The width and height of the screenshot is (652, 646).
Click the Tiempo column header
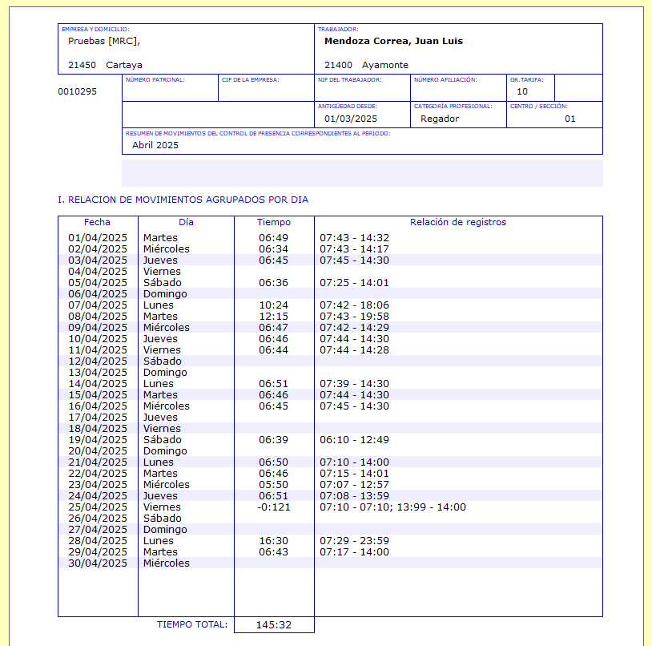pyautogui.click(x=274, y=222)
